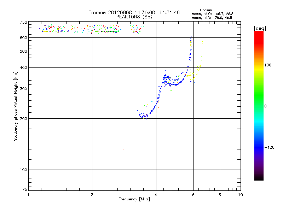Image resolution: width=283 pixels, height=212 pixels.
Task: Click the x-axis tick label "6"
Action: coord(193,195)
